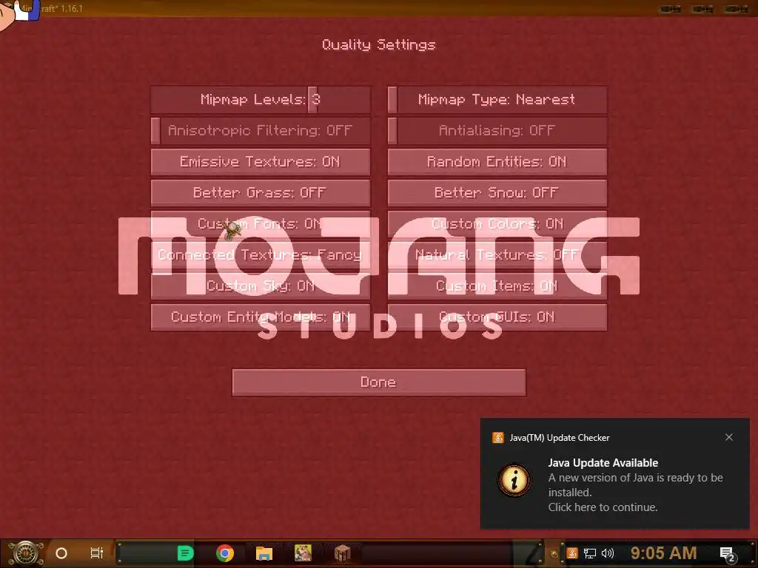Viewport: 758px width, 568px height.
Task: Click the Mipmap Type: Nearest slider
Action: point(497,100)
